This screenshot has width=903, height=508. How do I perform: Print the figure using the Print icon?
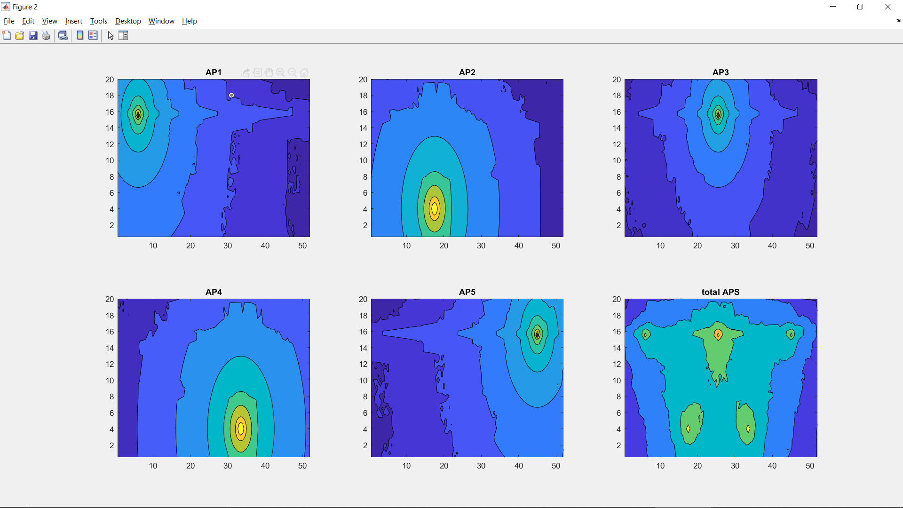point(46,35)
